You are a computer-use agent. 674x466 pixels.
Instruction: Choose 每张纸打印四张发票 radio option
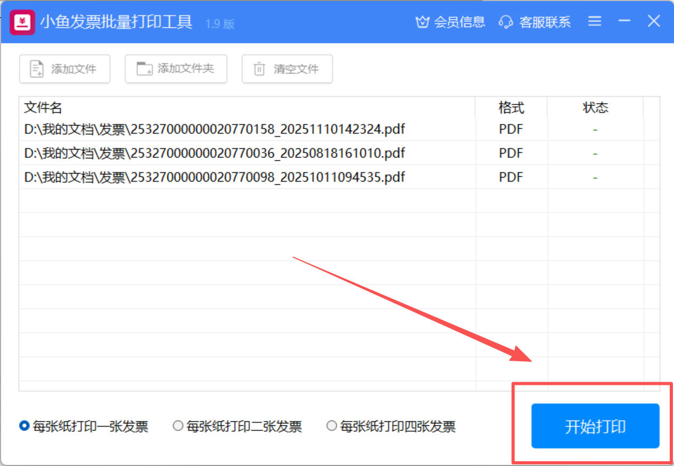click(332, 426)
